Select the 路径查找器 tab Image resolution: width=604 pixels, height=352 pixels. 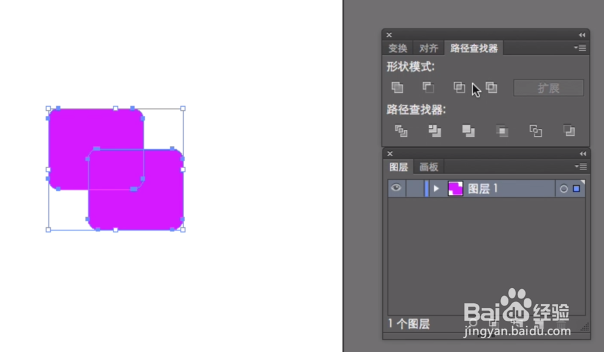(474, 48)
